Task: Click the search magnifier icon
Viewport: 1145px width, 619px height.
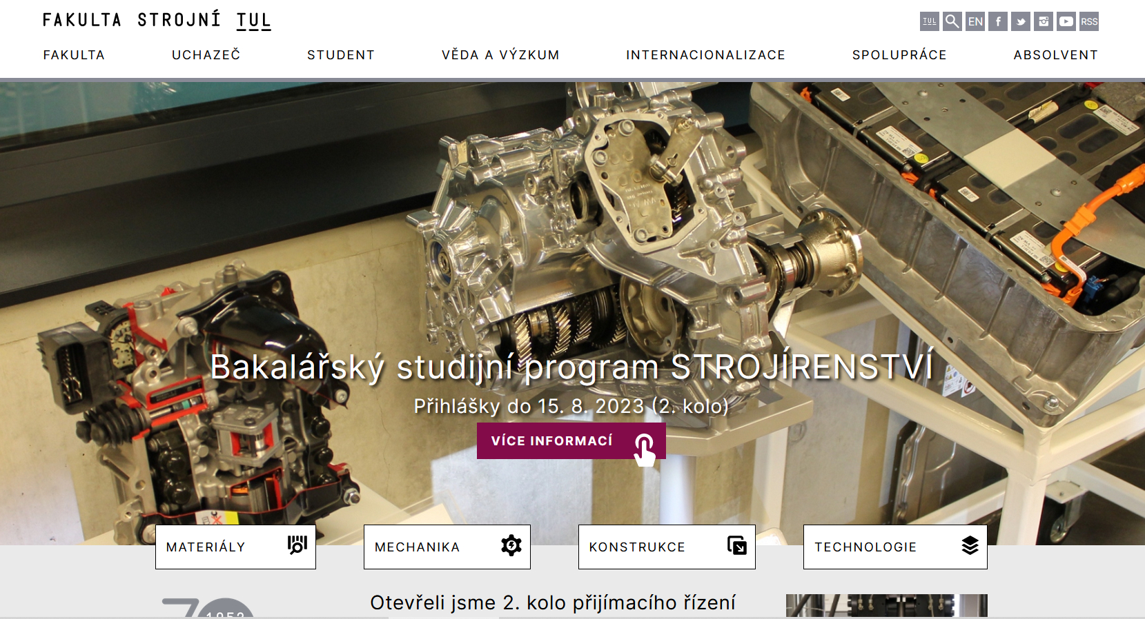Action: tap(952, 21)
